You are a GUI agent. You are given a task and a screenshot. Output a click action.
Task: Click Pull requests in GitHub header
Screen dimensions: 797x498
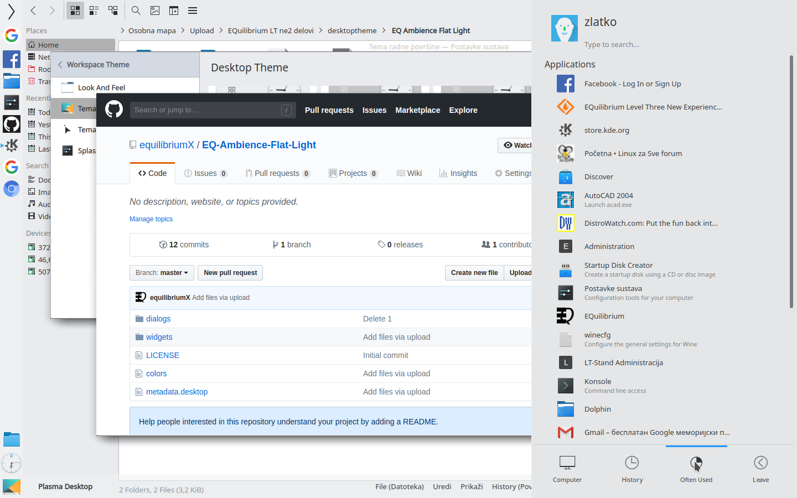click(329, 110)
